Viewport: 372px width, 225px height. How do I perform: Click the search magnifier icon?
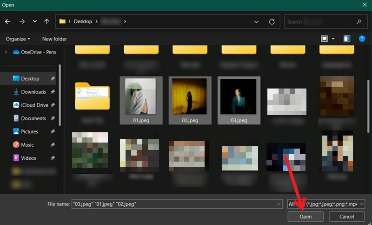(x=359, y=21)
